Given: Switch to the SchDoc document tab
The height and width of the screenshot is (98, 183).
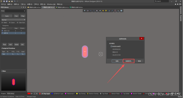Looking at the screenshot, I should [34, 7].
